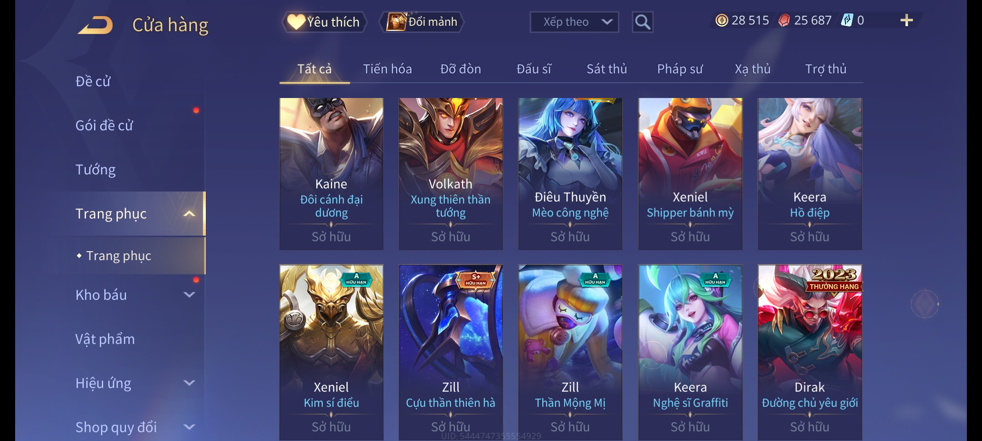Select the Tiến hóa tab

point(387,69)
